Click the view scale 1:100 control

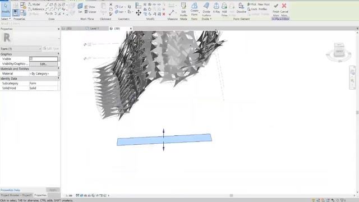point(69,196)
